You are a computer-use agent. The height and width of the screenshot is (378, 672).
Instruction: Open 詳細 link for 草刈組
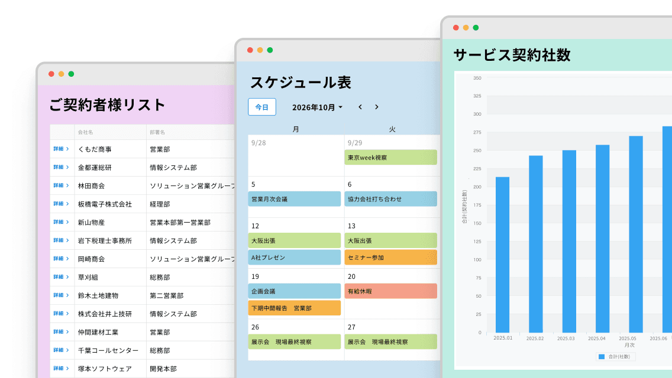61,277
